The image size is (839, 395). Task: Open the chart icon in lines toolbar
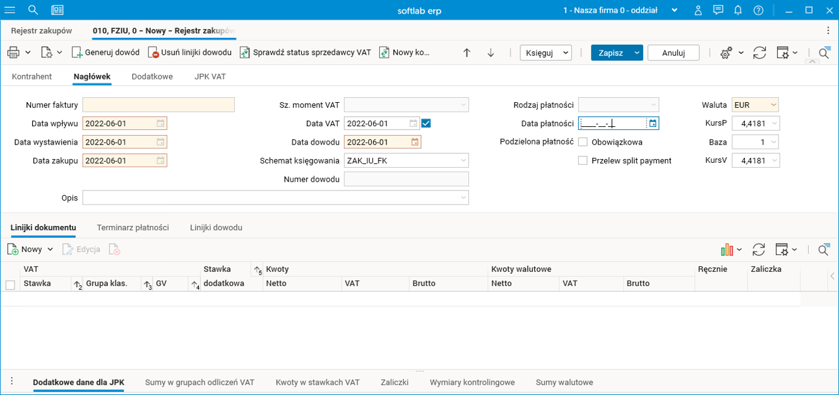pos(727,249)
